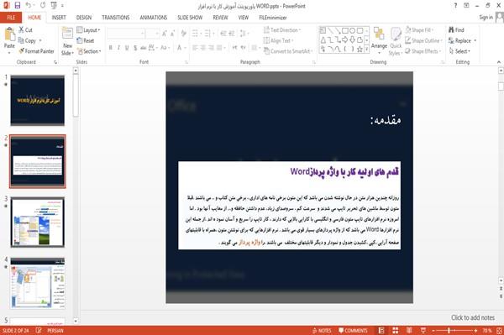Click the PERSIAN language indicator
Viewport: 504px width, 335px height.
(55, 331)
